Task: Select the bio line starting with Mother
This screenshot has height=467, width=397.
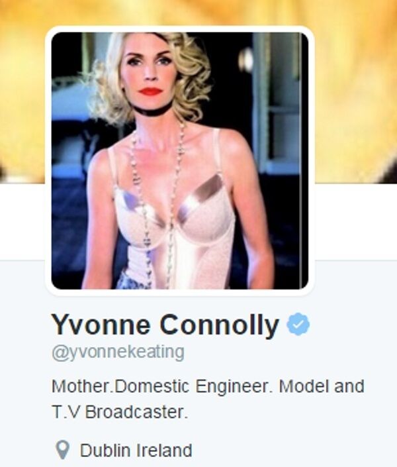Action: (x=208, y=386)
